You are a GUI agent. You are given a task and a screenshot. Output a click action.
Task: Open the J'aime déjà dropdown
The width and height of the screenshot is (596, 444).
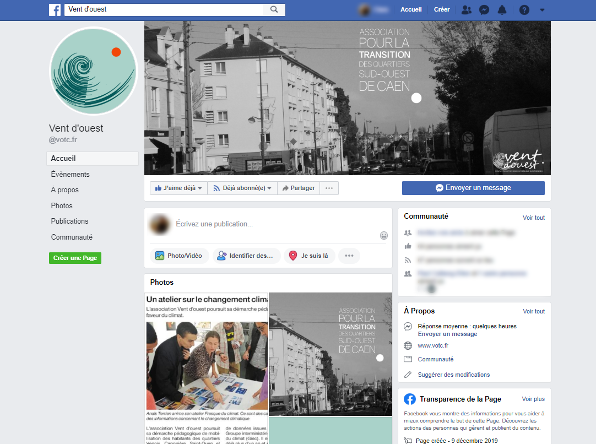pos(178,188)
